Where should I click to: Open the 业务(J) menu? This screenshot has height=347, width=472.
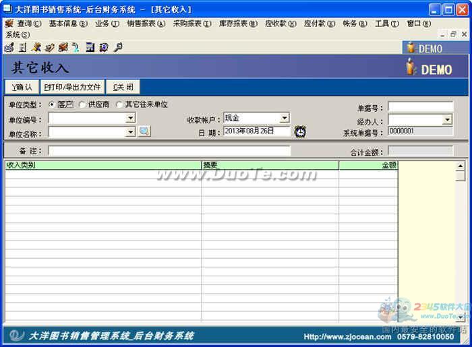point(107,24)
